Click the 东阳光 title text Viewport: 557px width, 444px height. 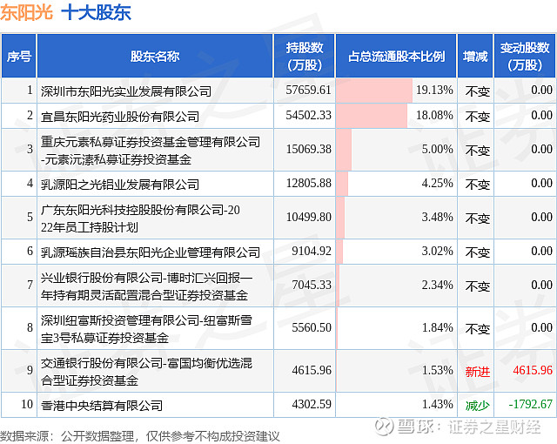(x=27, y=13)
